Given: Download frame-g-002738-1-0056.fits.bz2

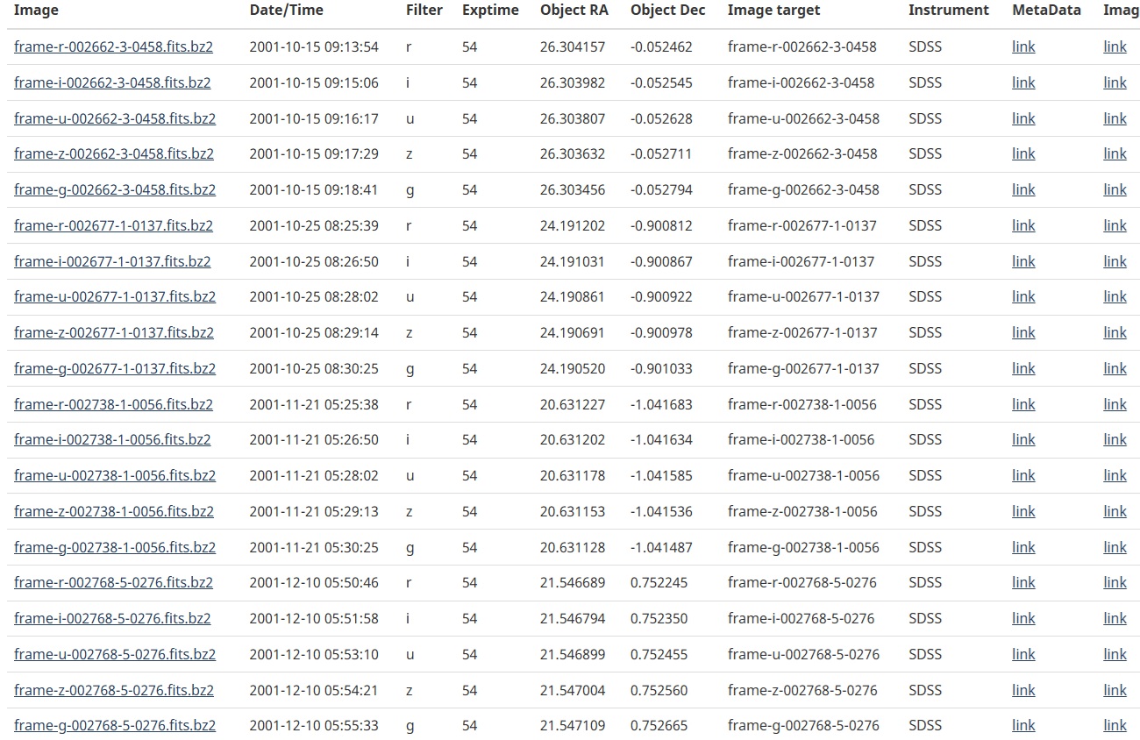Looking at the screenshot, I should click(114, 547).
